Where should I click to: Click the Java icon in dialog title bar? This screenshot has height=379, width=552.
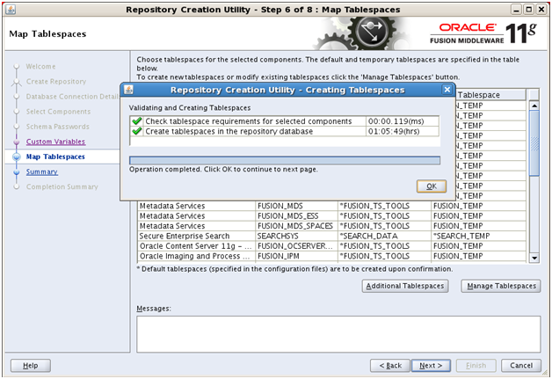pyautogui.click(x=128, y=90)
